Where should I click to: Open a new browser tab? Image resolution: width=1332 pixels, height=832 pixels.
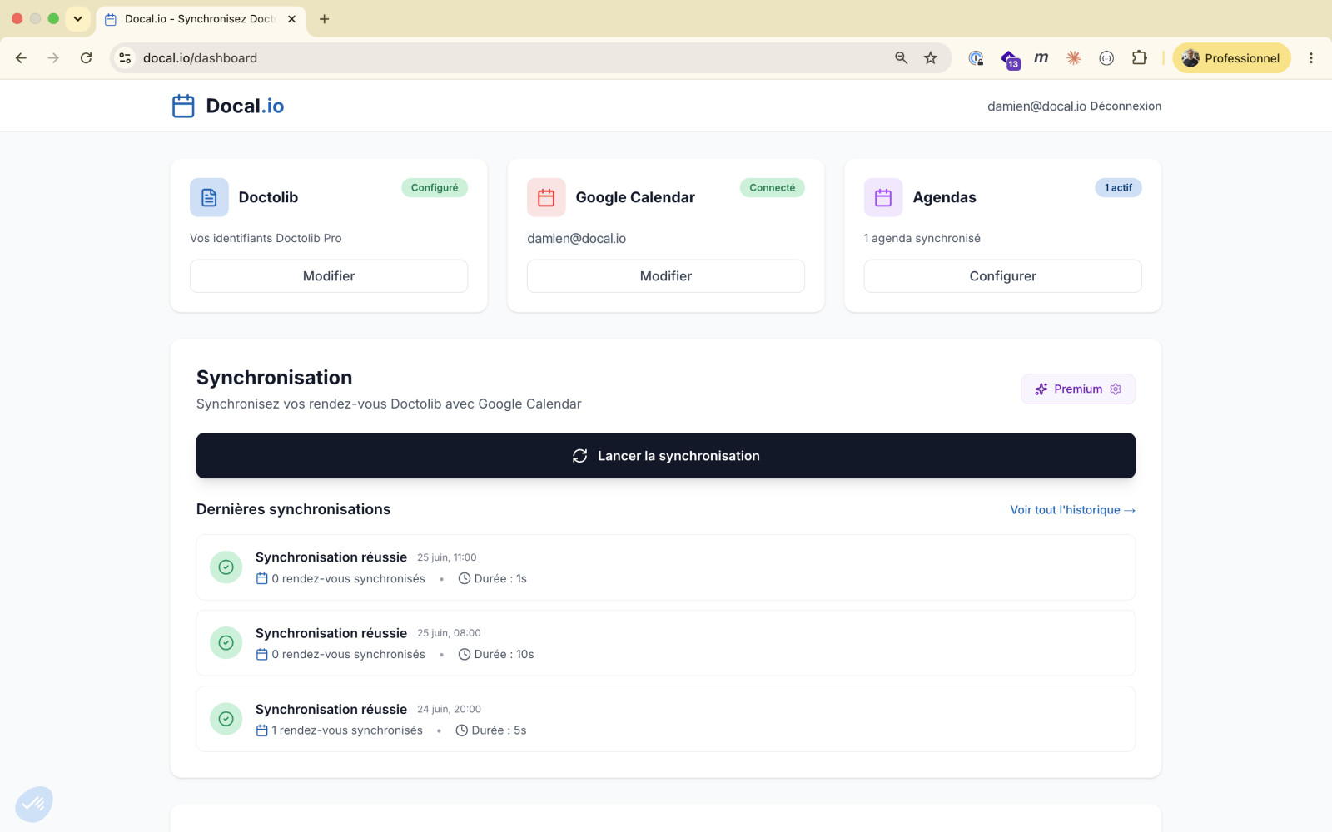325,19
